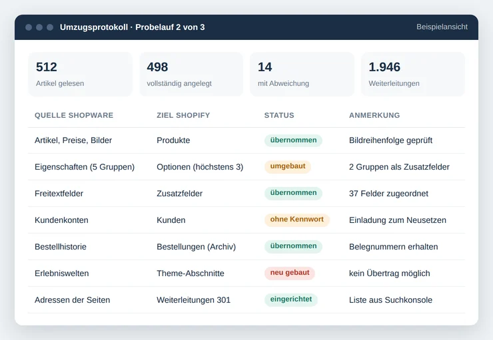Click the 'Theme-Abschnitte' target cell
Screen dimensions: 493x340
191,273
